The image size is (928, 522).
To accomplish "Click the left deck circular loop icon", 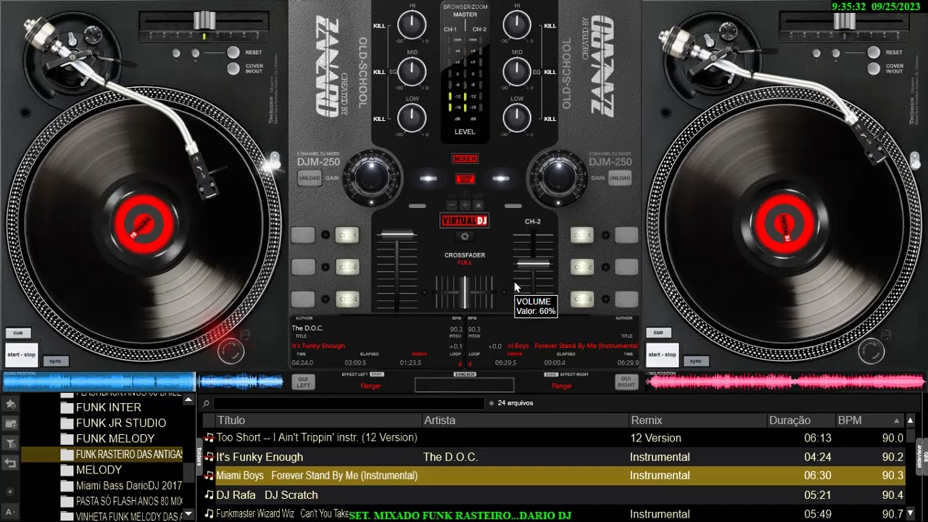I will pos(231,351).
